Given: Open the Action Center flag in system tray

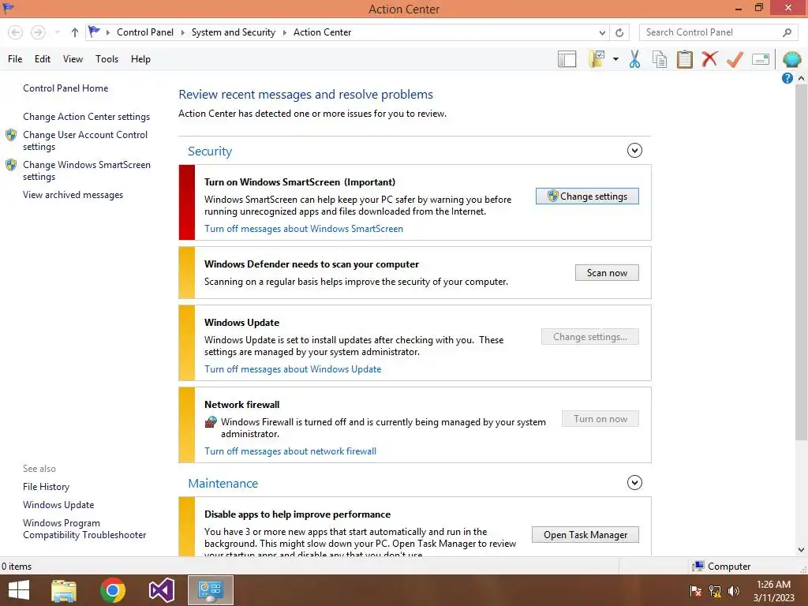Looking at the screenshot, I should (x=695, y=591).
